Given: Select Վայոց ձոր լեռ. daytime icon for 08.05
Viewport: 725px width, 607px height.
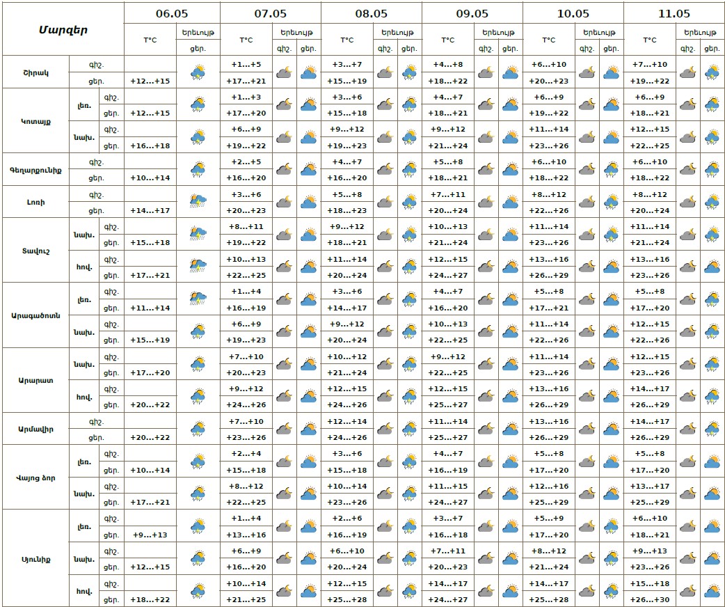Looking at the screenshot, I should [x=409, y=462].
